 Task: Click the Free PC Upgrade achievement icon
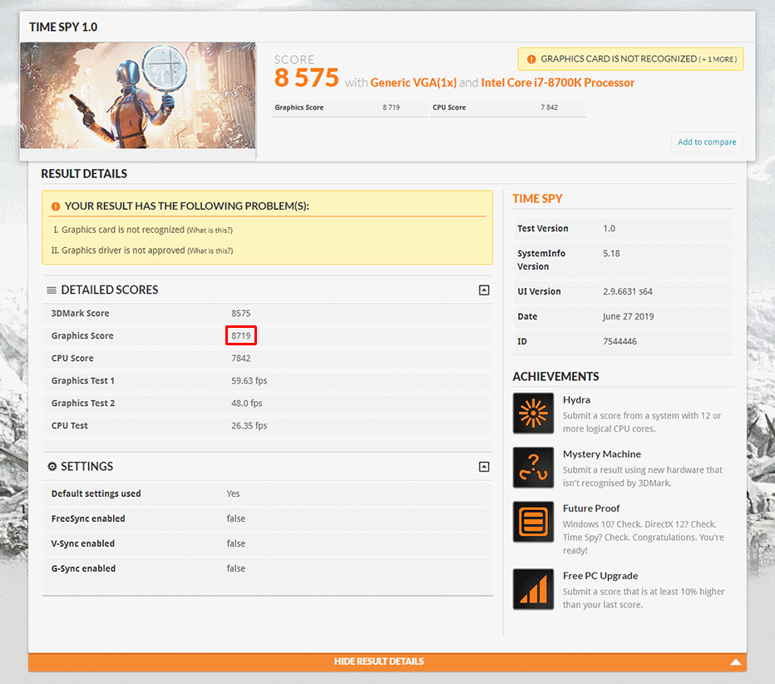pyautogui.click(x=533, y=589)
